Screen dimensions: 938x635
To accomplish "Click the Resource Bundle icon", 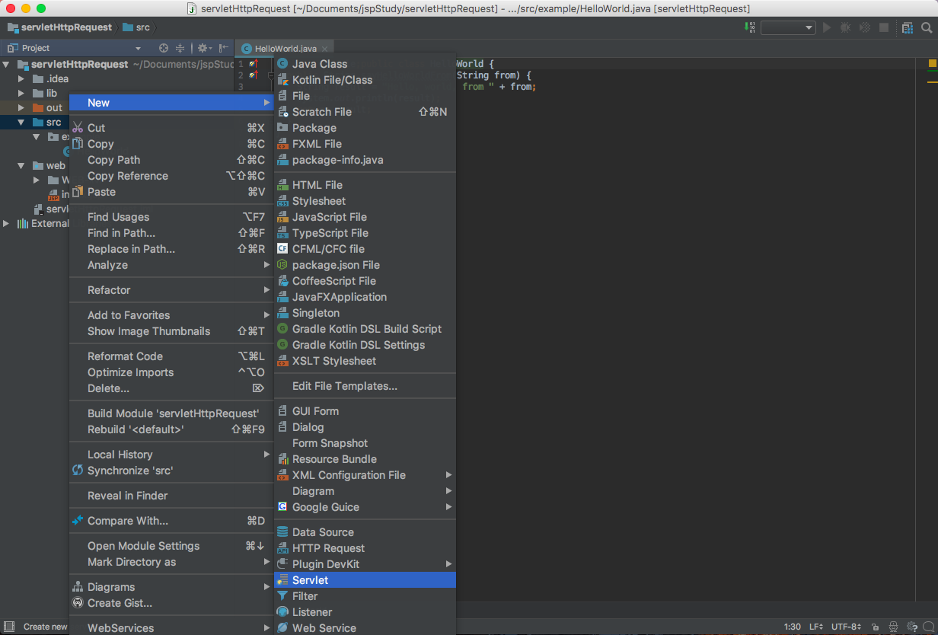I will 282,459.
